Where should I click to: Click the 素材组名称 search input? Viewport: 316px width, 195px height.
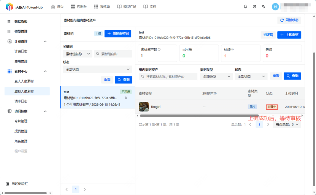pos(113,54)
